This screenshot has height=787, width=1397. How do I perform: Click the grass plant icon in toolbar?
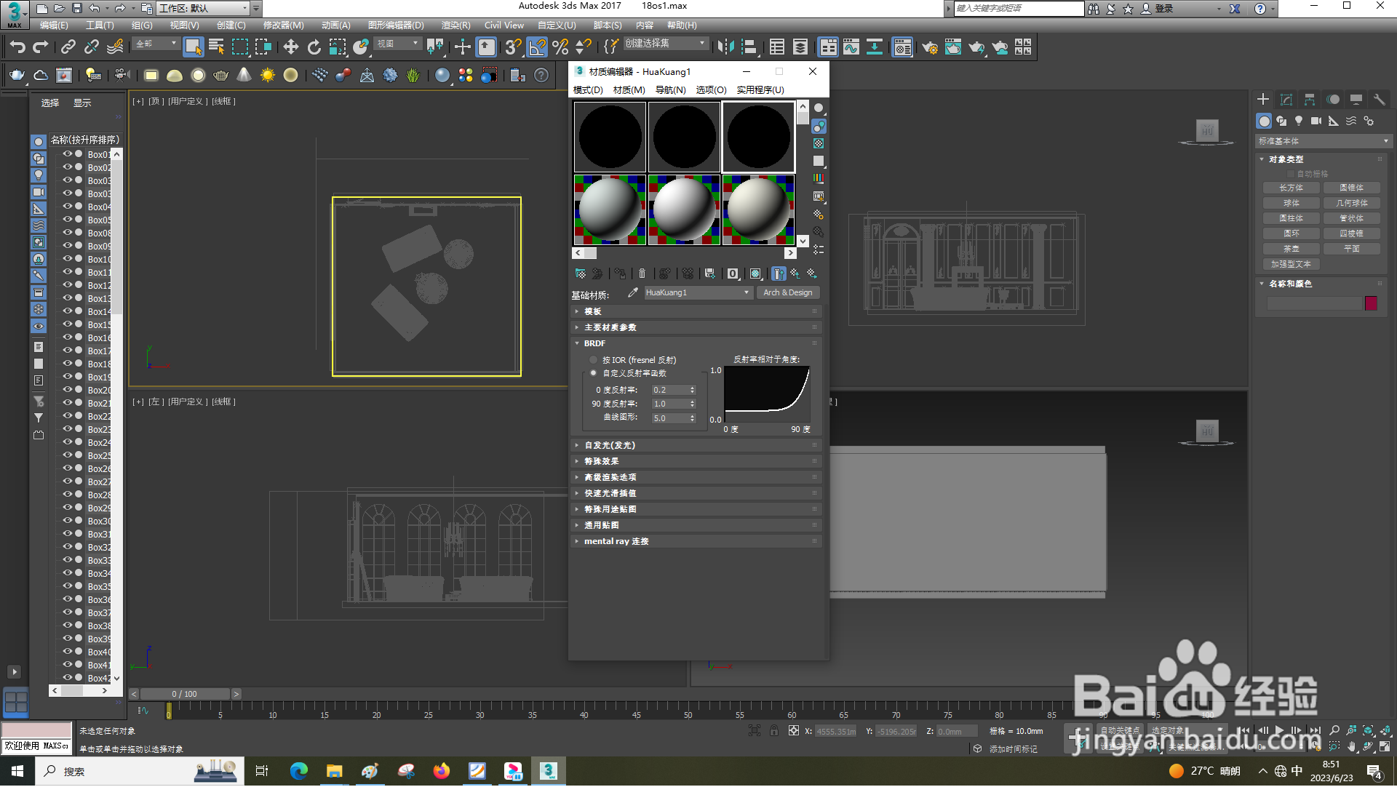point(413,75)
